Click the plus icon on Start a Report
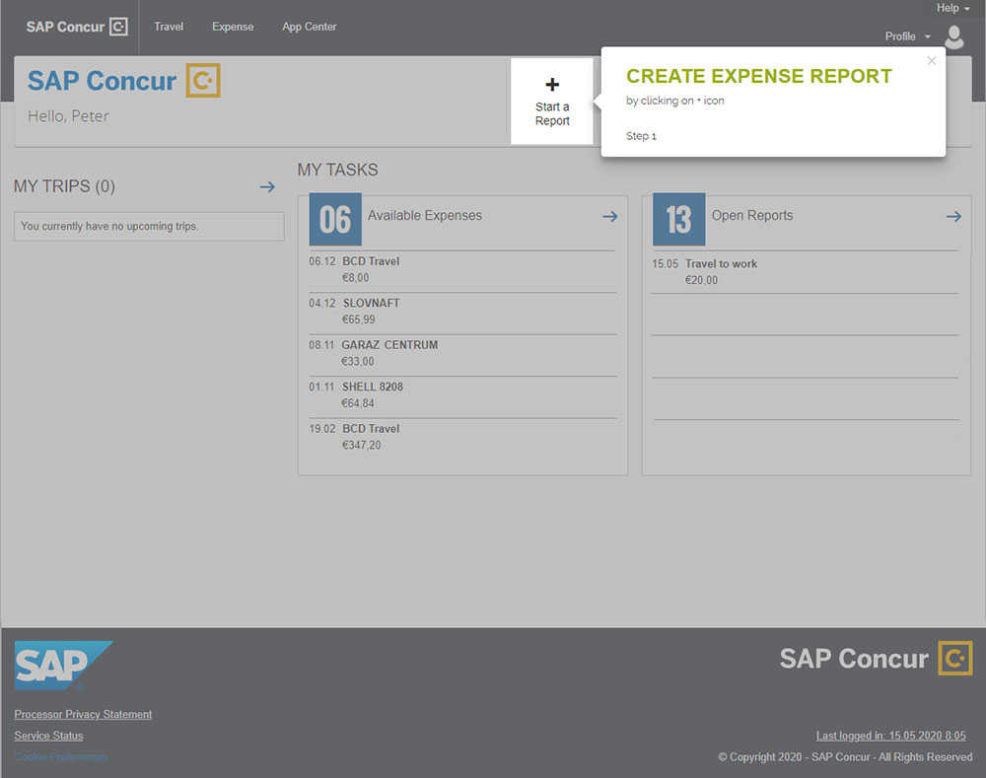Screen dimensions: 986x778 pyautogui.click(x=552, y=84)
